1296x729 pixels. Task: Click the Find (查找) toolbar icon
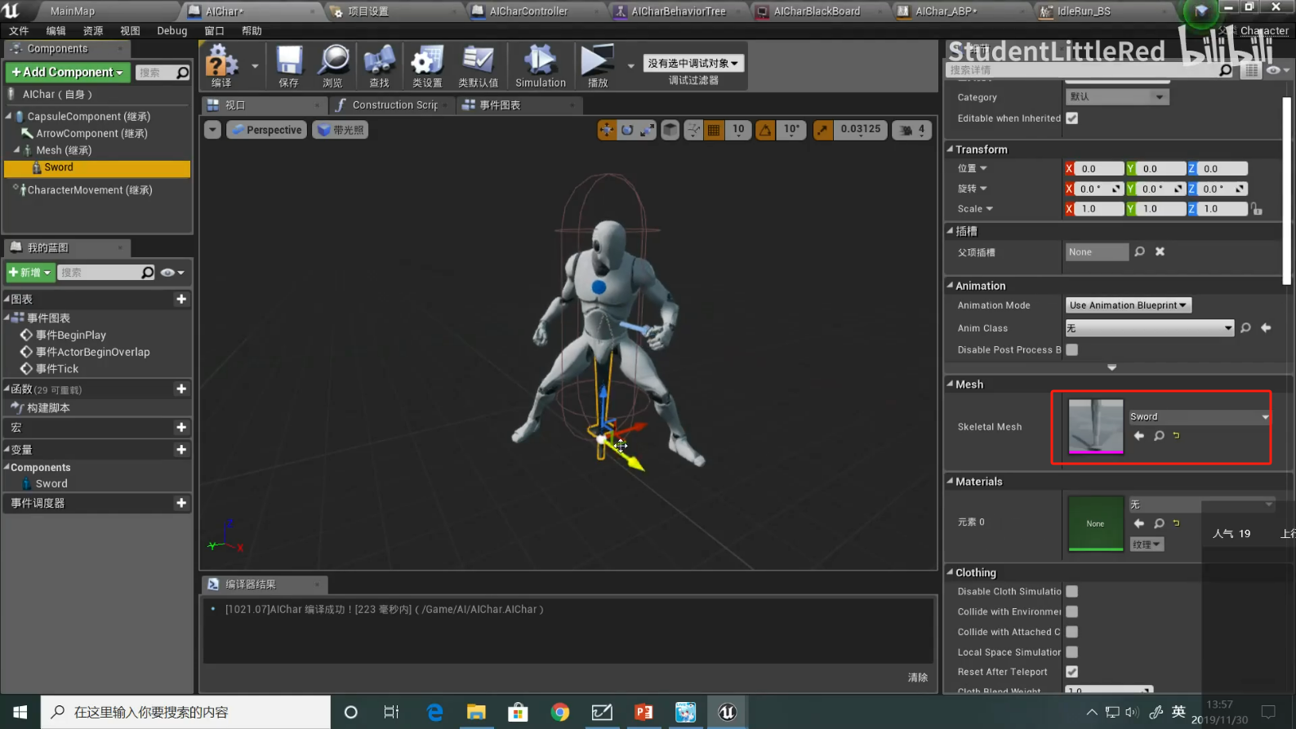pyautogui.click(x=379, y=66)
